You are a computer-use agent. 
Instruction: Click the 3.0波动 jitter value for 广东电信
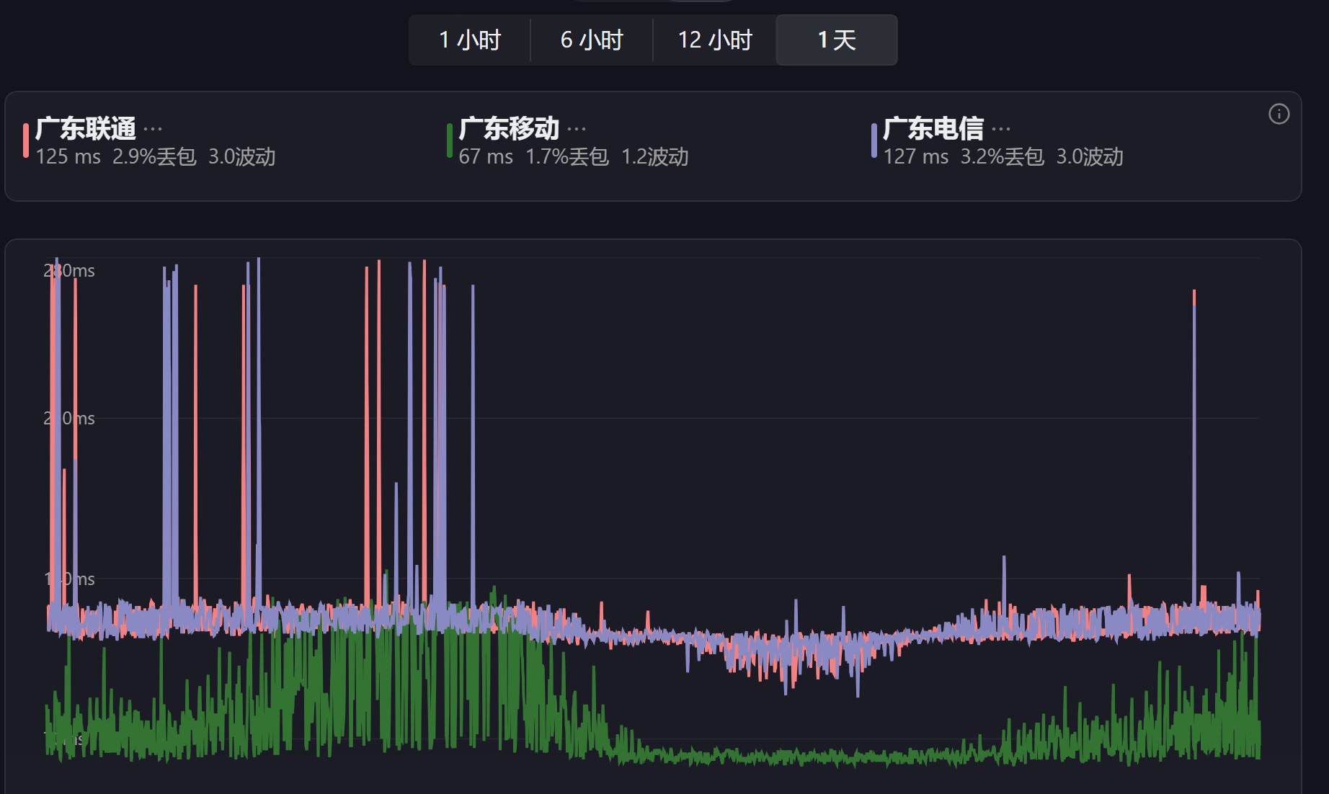[x=1089, y=157]
